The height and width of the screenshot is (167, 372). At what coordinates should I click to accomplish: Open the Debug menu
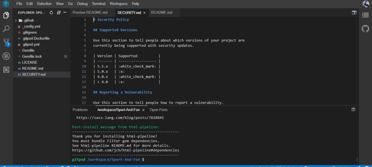[x=82, y=4]
